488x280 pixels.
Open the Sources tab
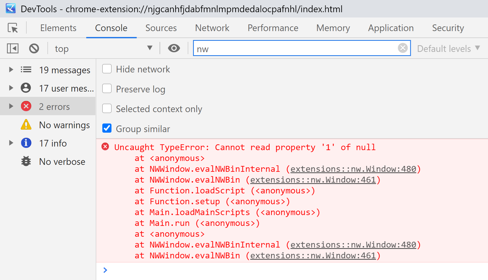161,28
